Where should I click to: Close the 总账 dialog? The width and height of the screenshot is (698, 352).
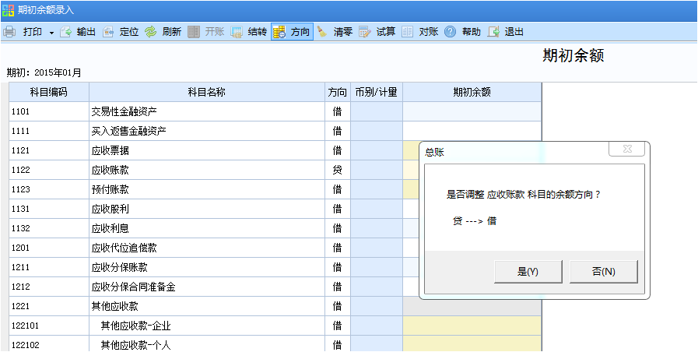[x=626, y=150]
